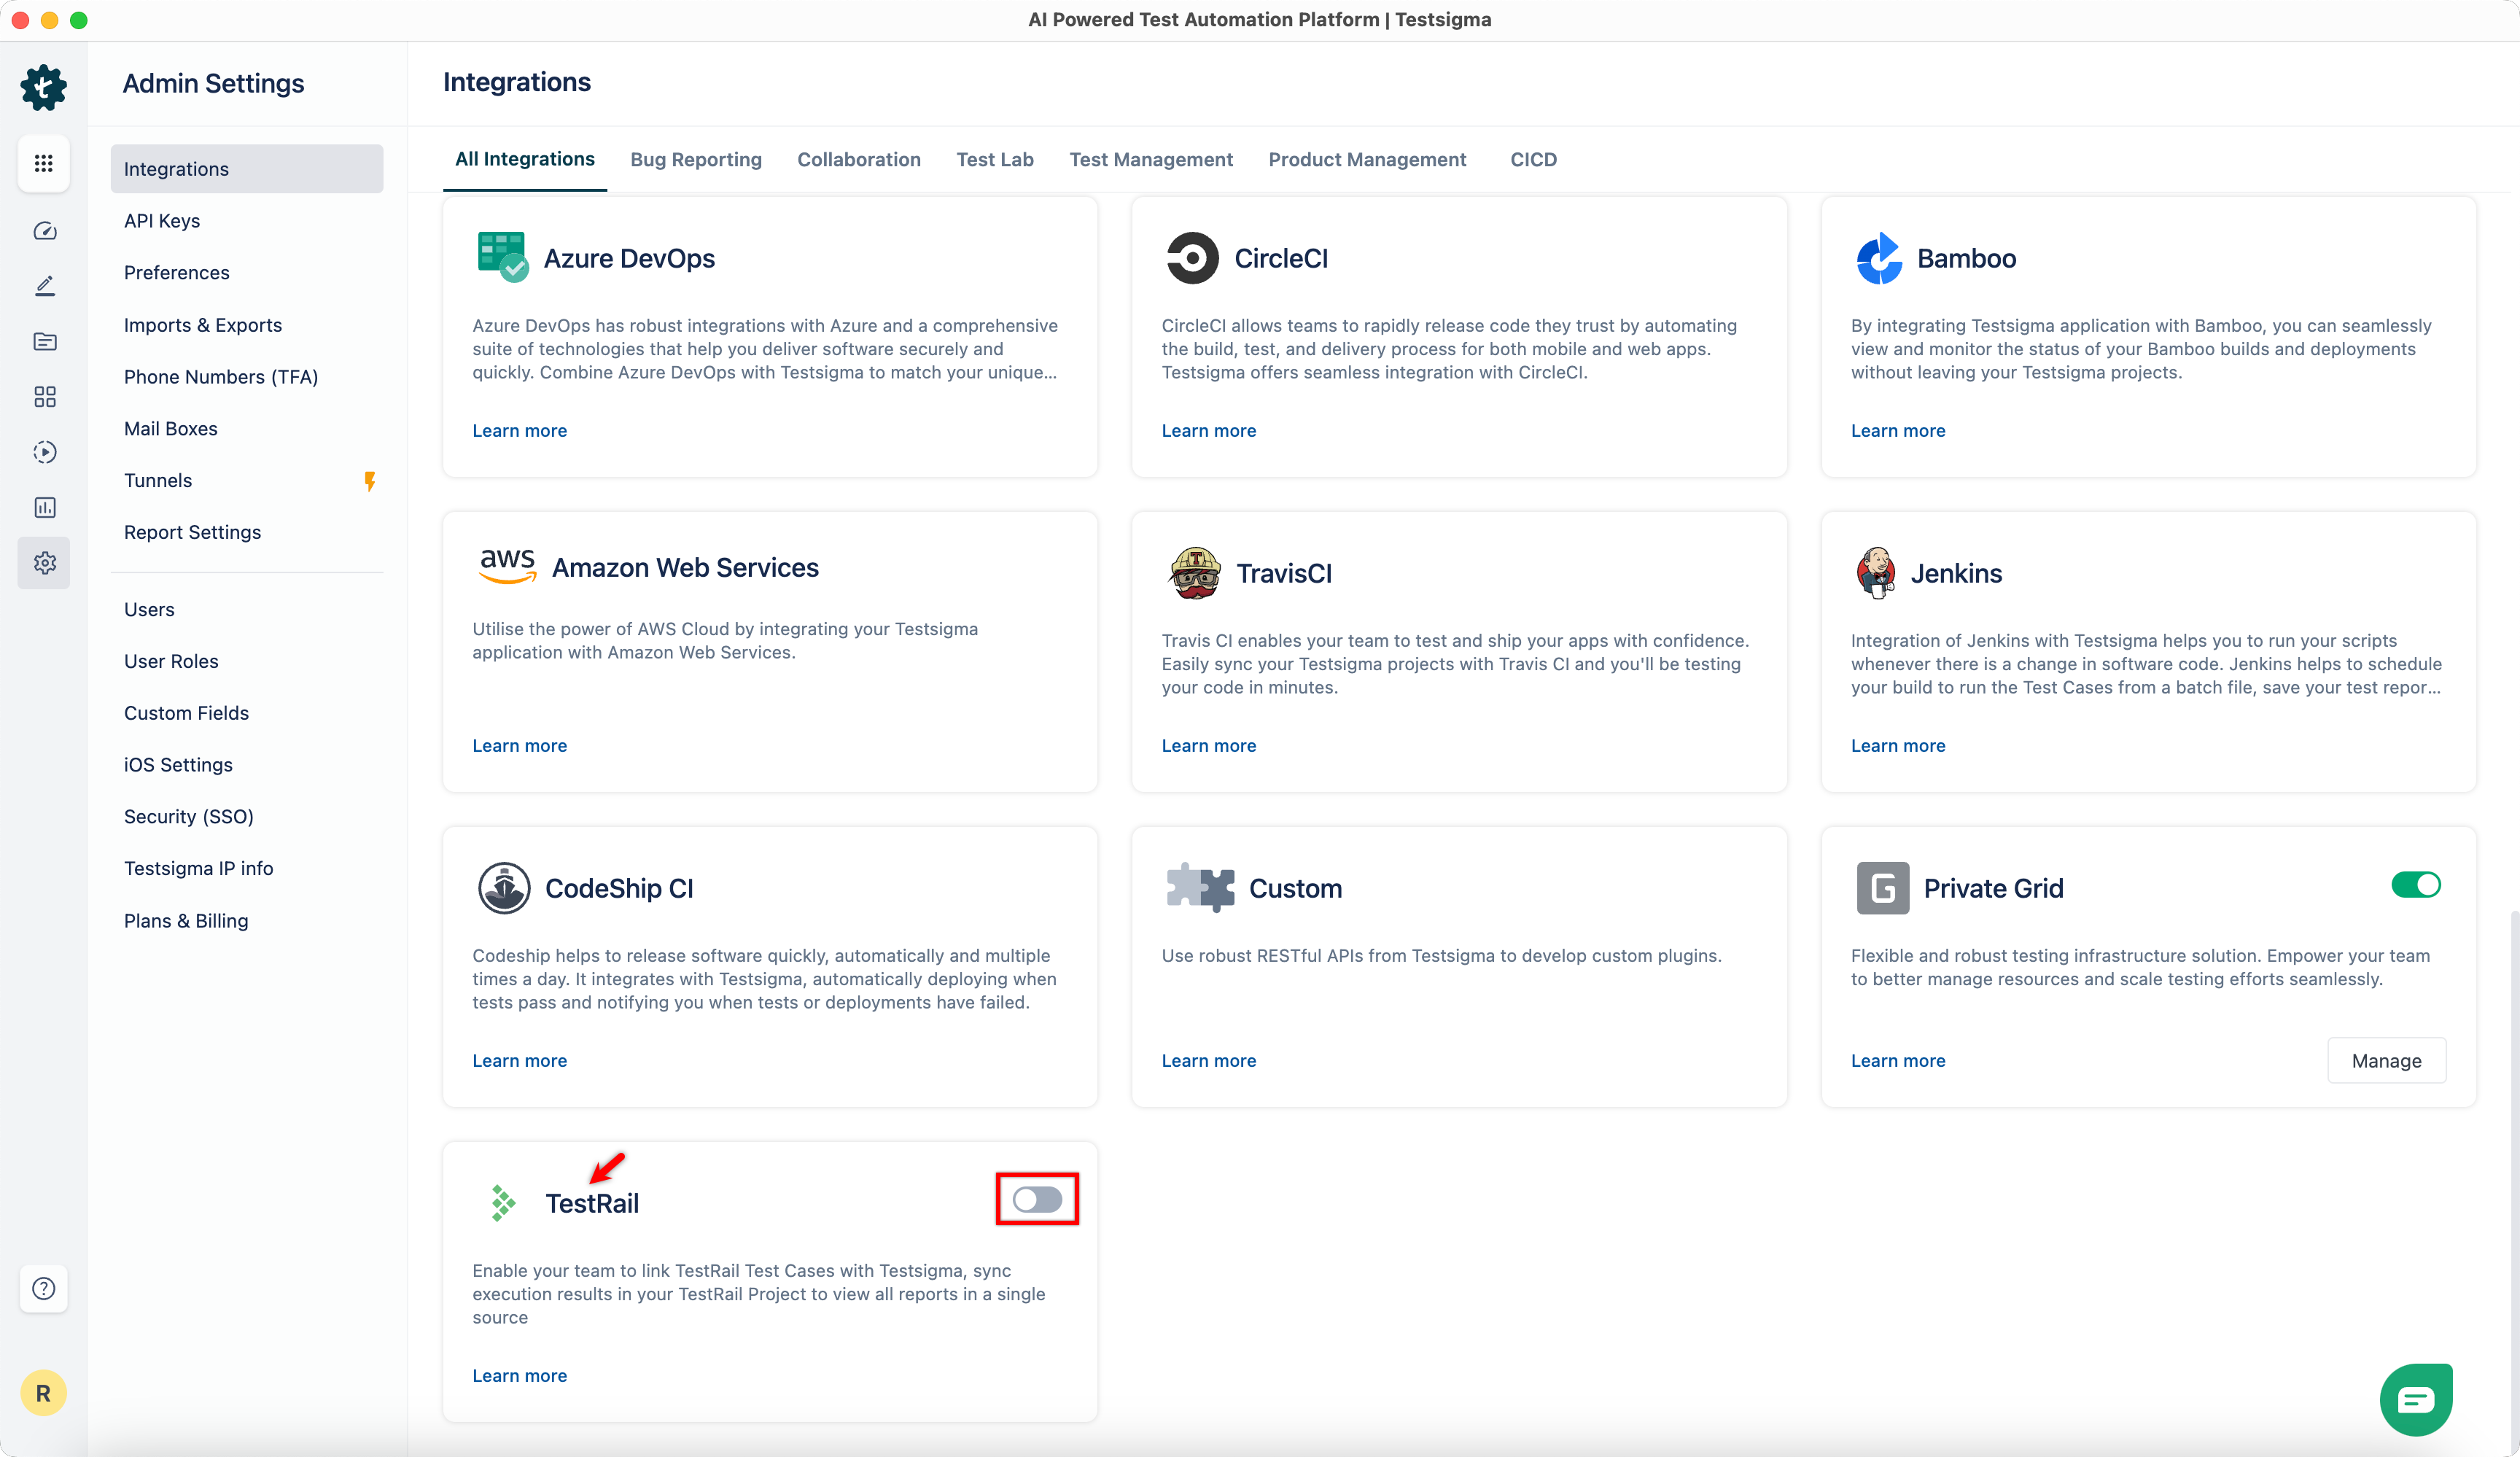This screenshot has width=2520, height=1457.
Task: Select the Test Management tab
Action: pyautogui.click(x=1150, y=160)
